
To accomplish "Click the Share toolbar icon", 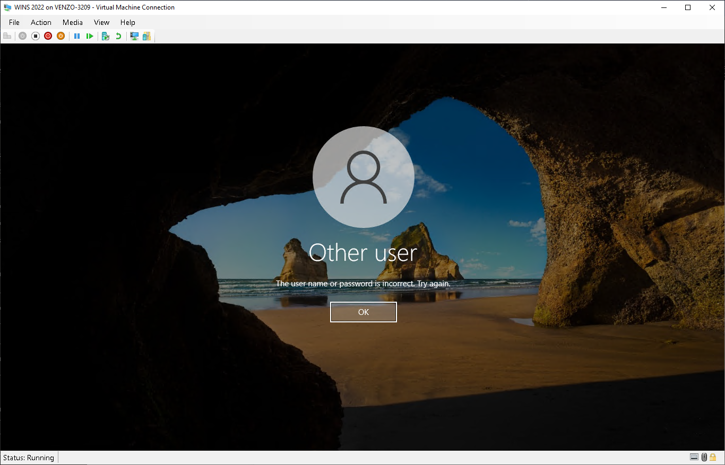I will pyautogui.click(x=146, y=36).
